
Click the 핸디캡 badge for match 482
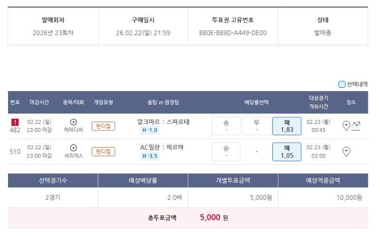(x=103, y=126)
